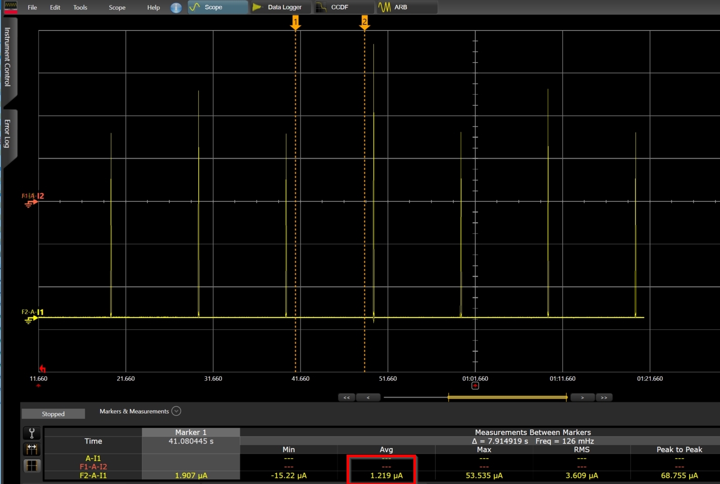Open the ARB waveform tab
Image resolution: width=720 pixels, height=484 pixels.
[x=407, y=7]
